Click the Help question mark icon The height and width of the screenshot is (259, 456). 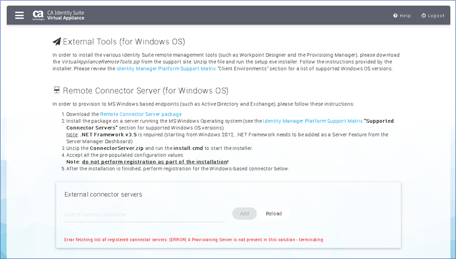click(x=395, y=15)
